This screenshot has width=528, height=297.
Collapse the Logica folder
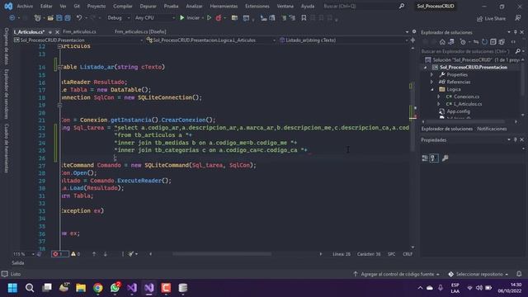[x=432, y=90]
